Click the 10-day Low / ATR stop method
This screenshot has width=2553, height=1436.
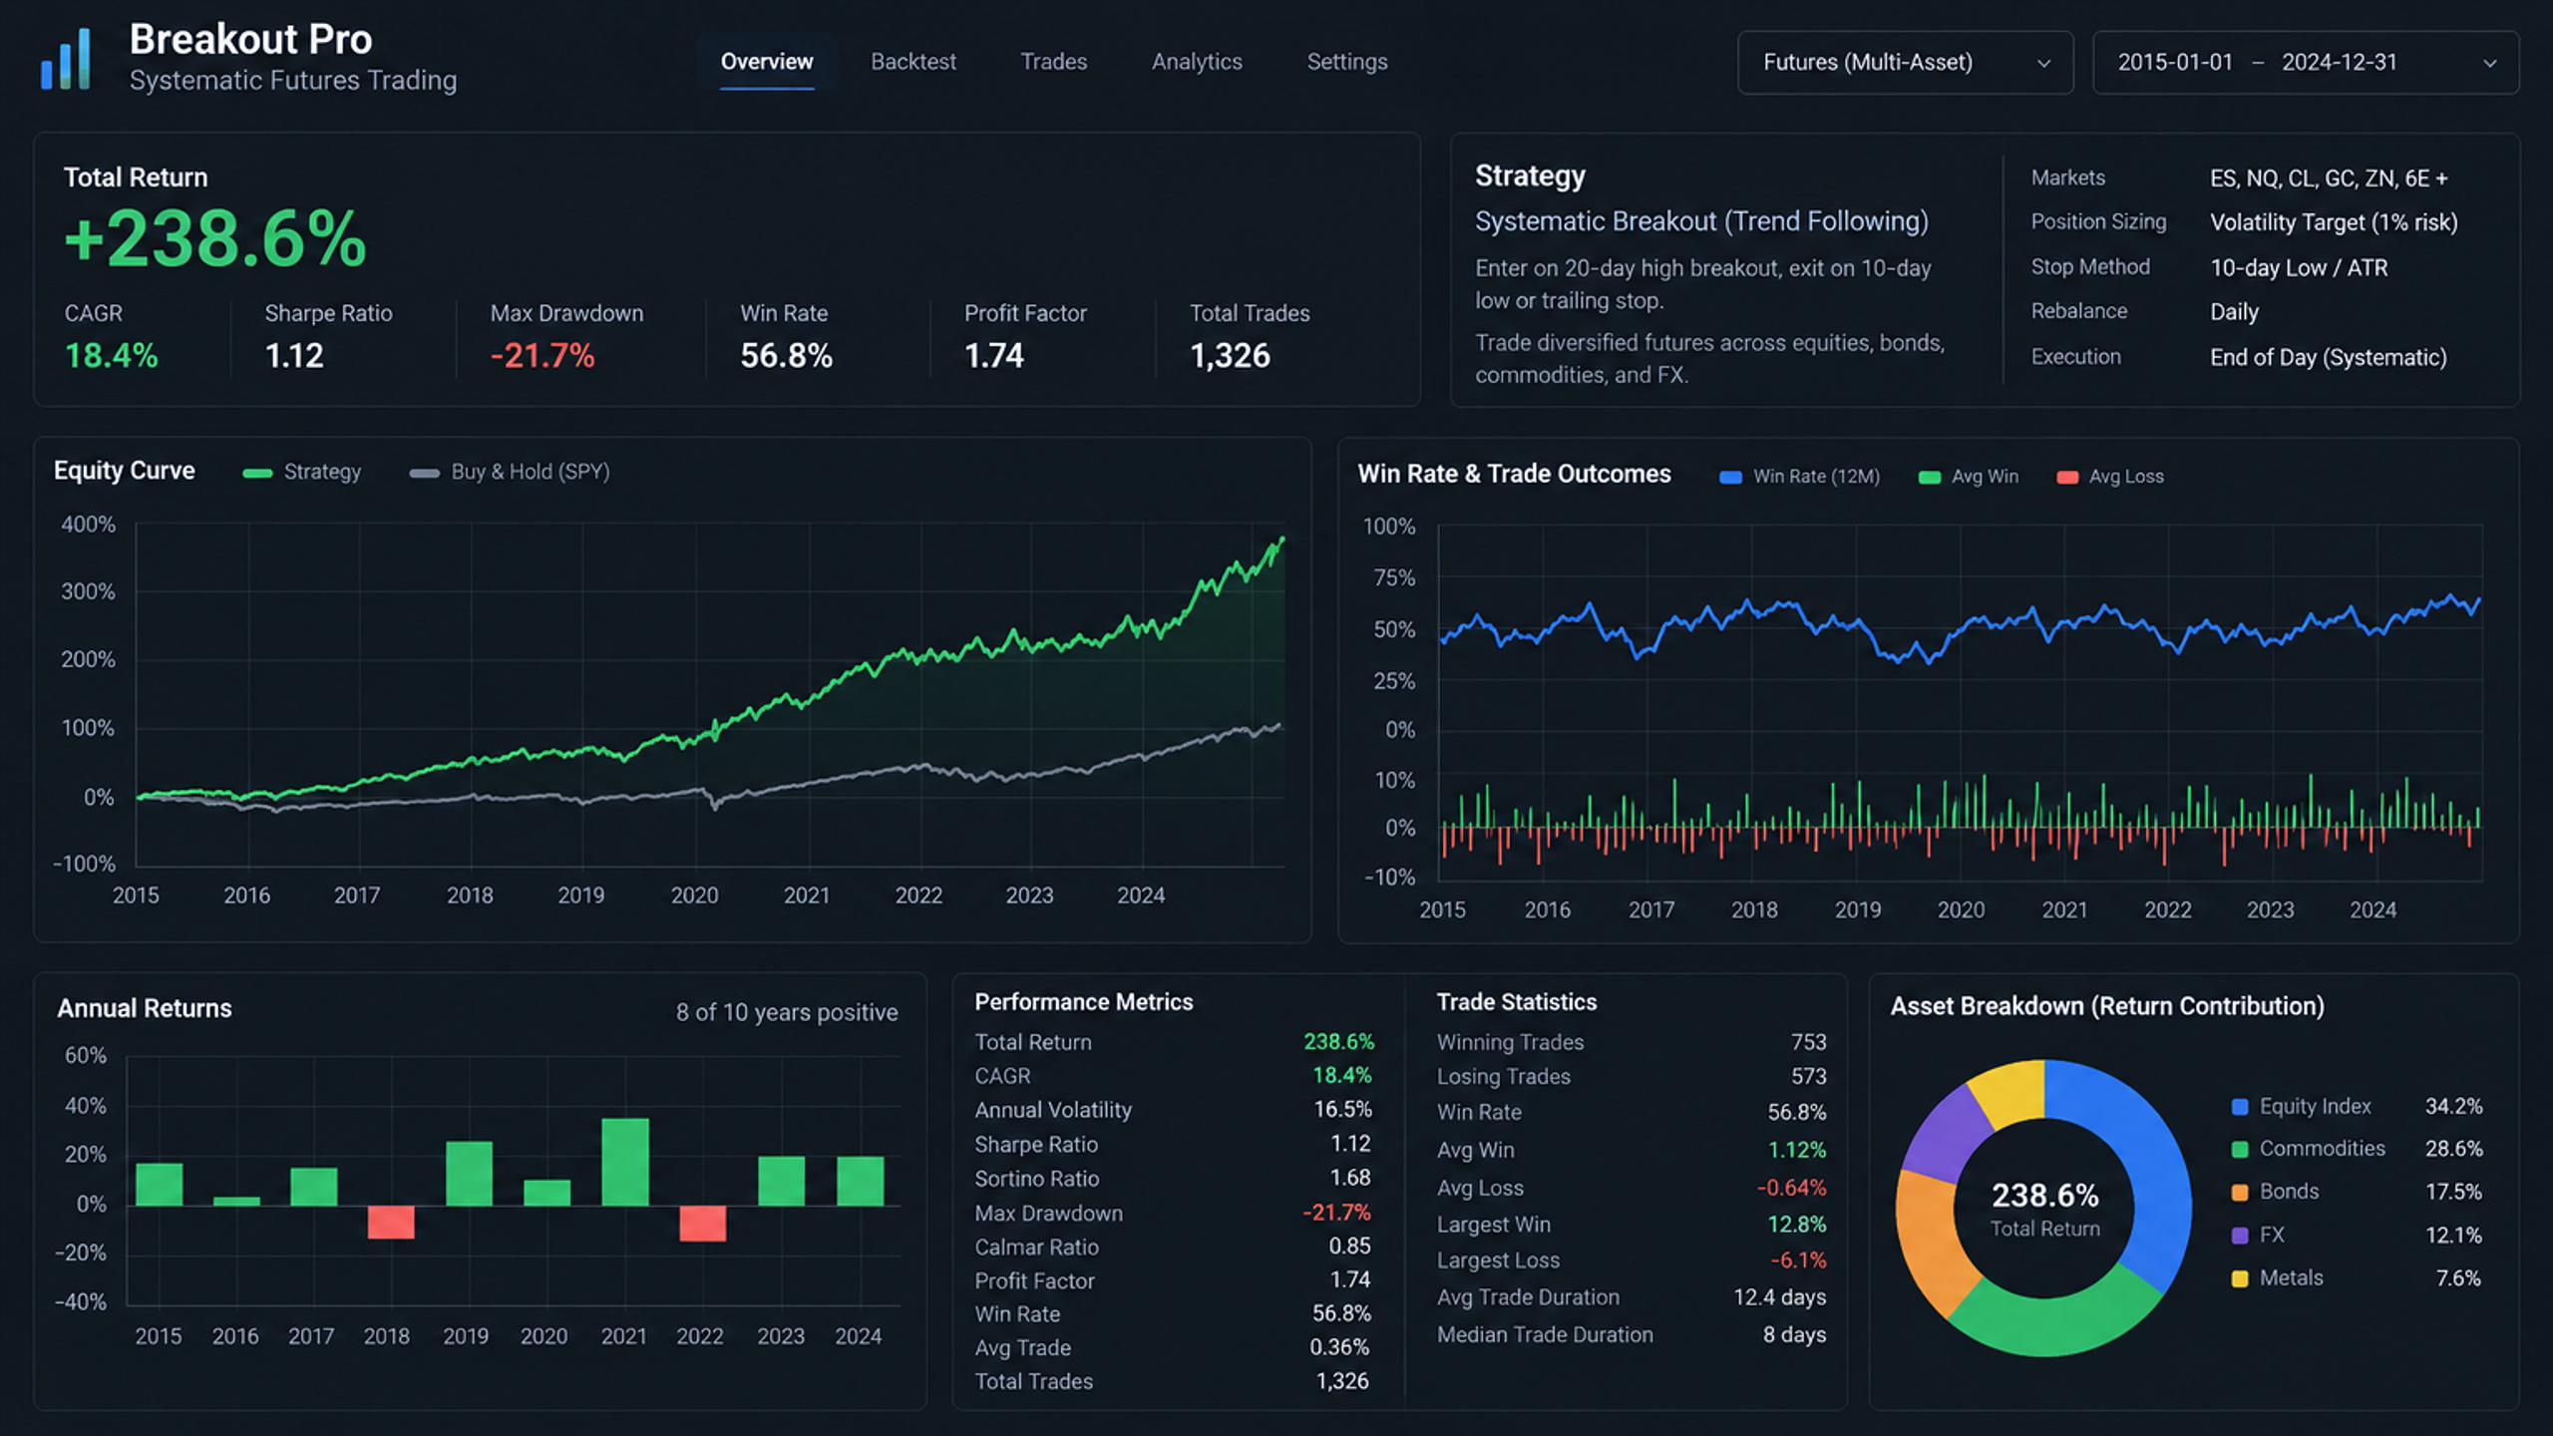coord(2299,267)
